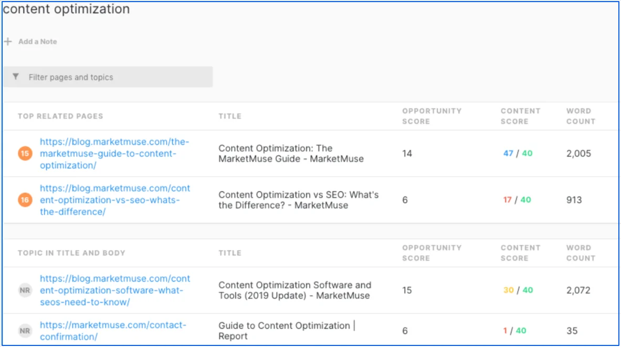Click the funnel filter icon

tap(15, 77)
